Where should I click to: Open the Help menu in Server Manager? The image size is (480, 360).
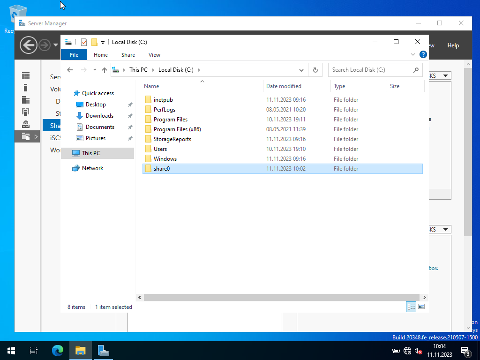point(453,45)
